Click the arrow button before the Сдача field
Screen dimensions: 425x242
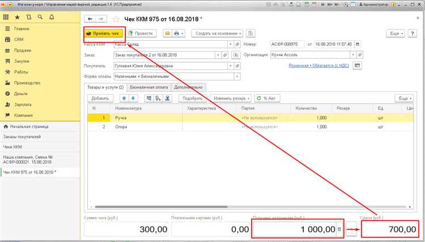(x=352, y=230)
